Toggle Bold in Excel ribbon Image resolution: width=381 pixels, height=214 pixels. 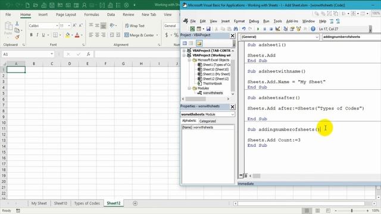pyautogui.click(x=31, y=35)
